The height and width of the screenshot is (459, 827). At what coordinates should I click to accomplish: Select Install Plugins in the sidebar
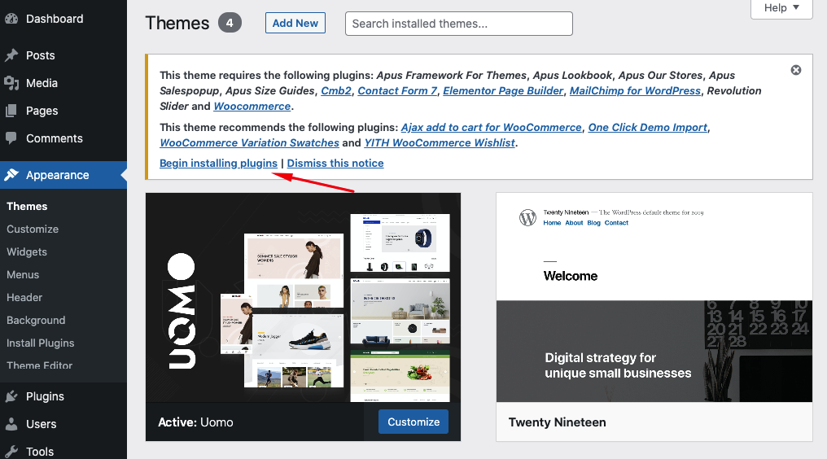tap(40, 343)
